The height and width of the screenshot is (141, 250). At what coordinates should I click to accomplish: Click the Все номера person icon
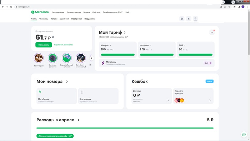pyautogui.click(x=82, y=92)
